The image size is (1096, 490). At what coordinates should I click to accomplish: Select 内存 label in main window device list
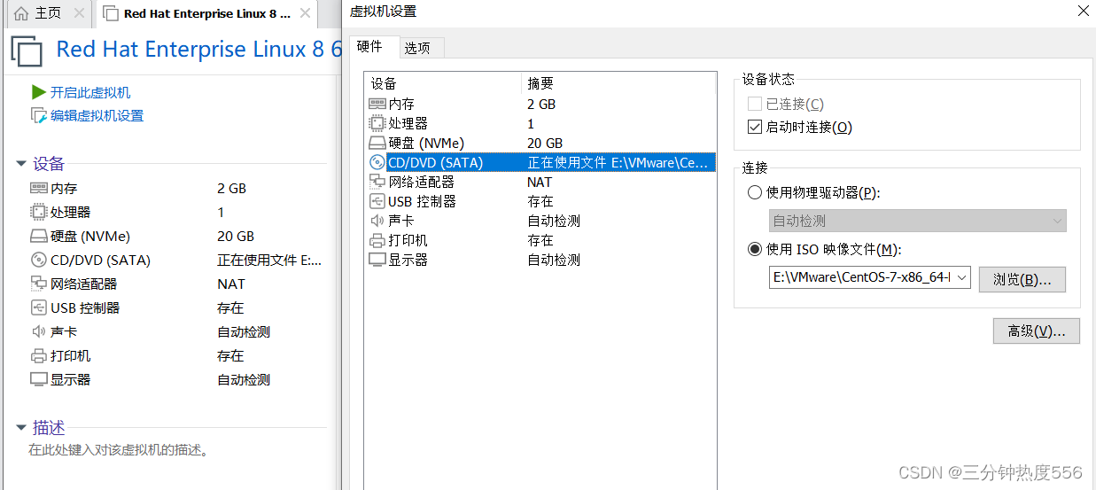(64, 189)
